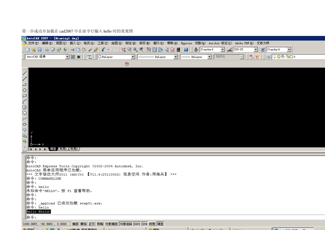Click the layer 0 color swatch
The height and width of the screenshot is (230, 325).
[291, 57]
